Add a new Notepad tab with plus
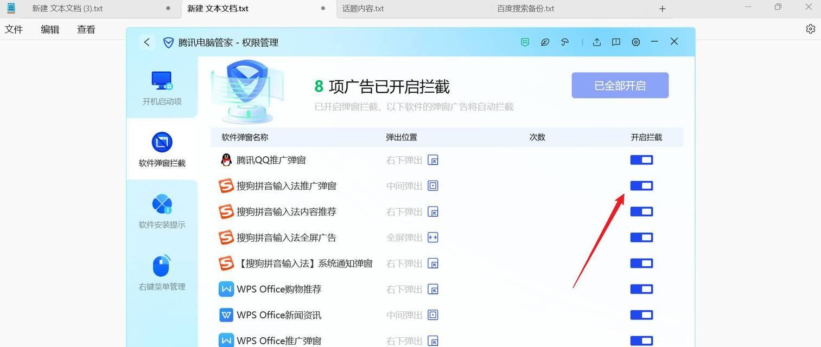Viewport: 821px width, 347px height. pos(662,9)
